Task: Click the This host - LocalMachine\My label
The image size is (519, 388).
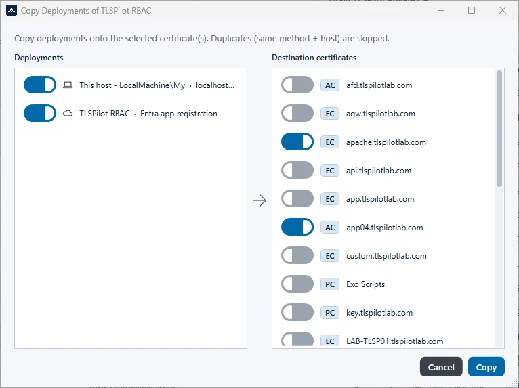Action: [x=132, y=85]
